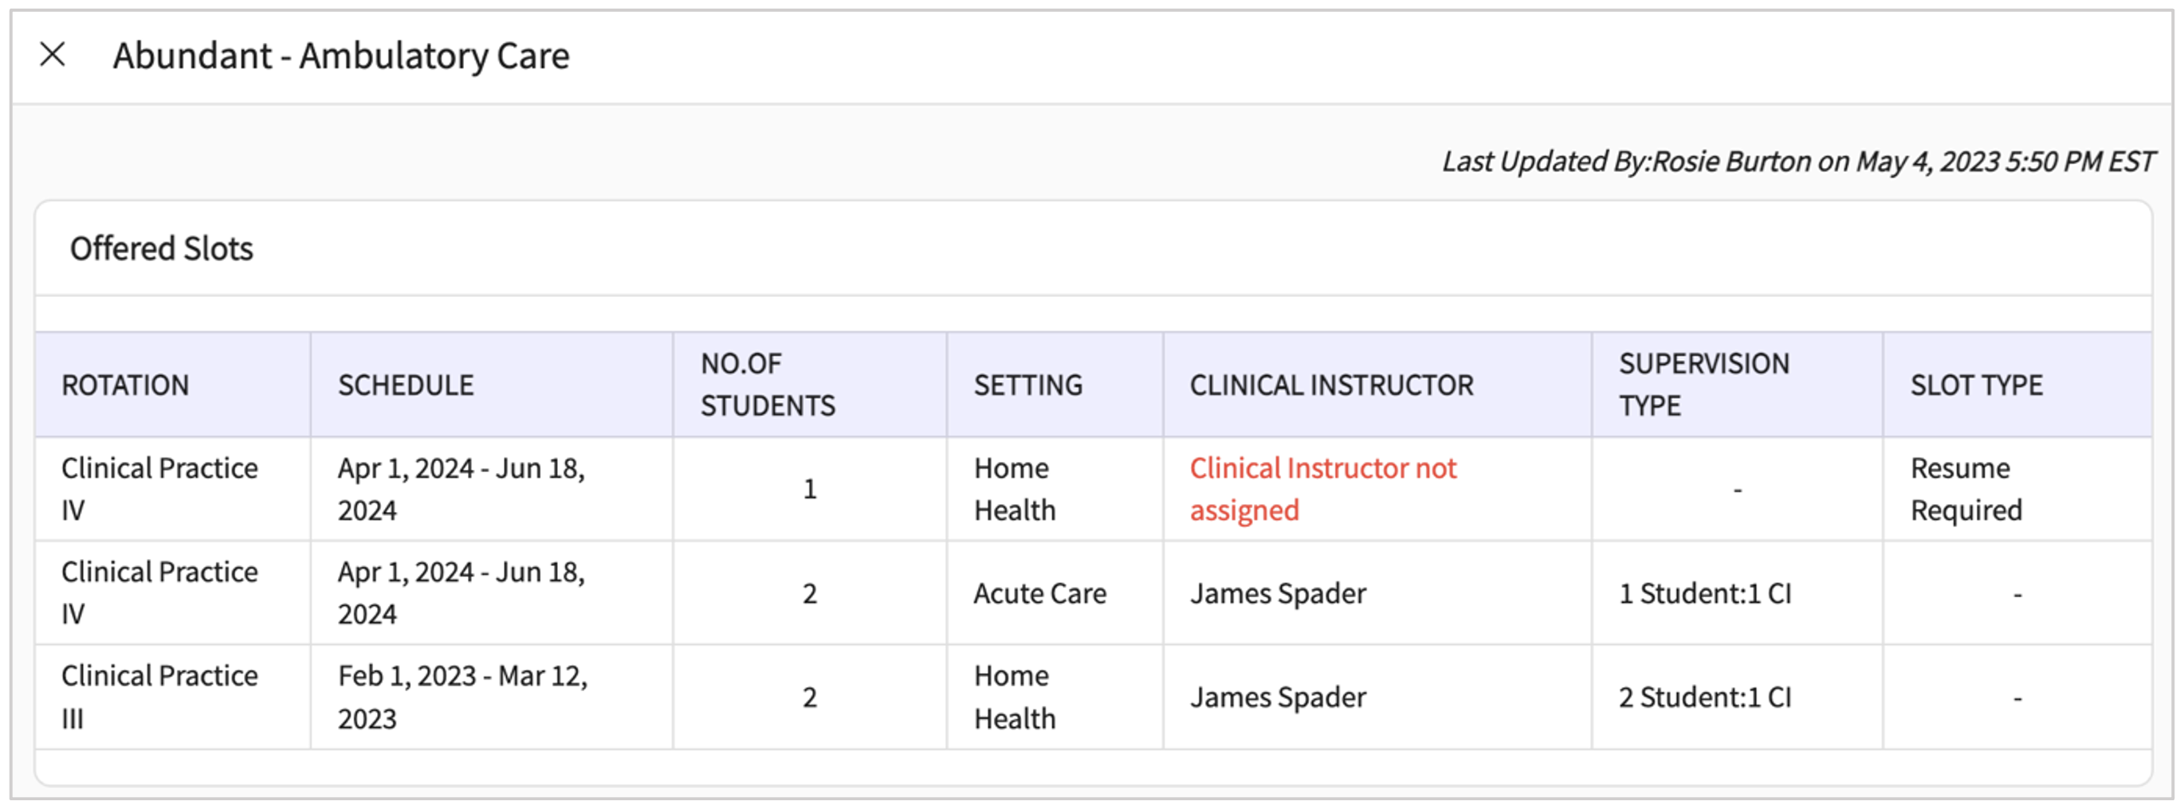
Task: Click the Offered Slots section heading
Action: pos(161,249)
